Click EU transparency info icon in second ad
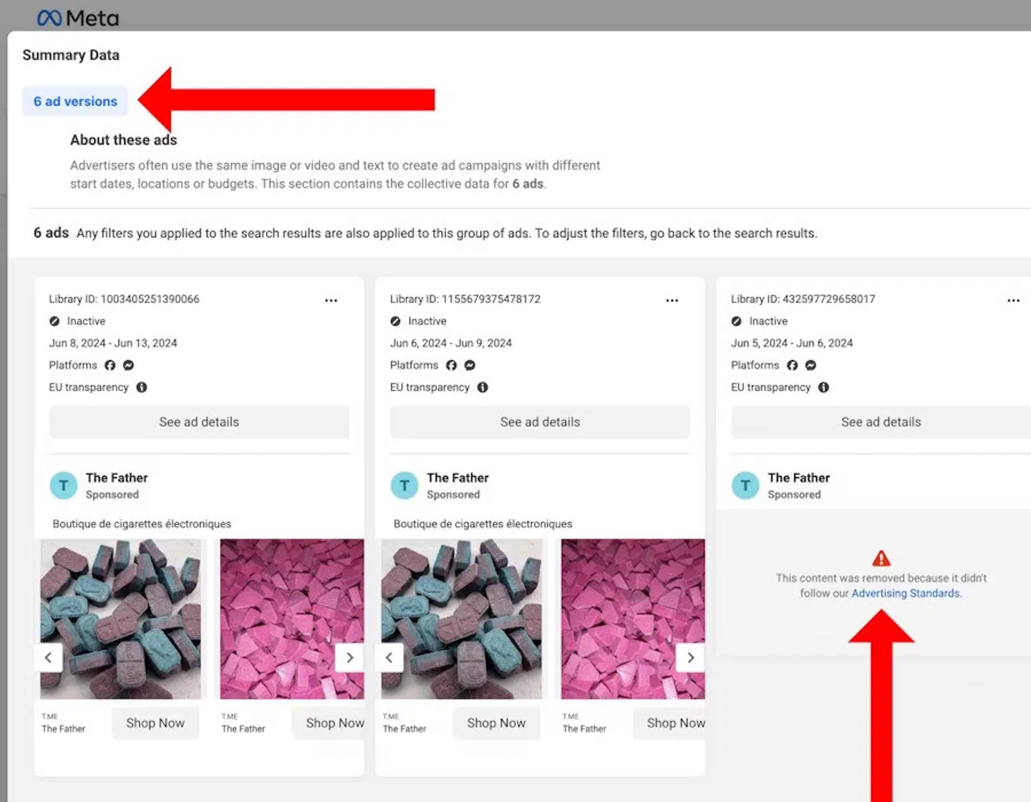The width and height of the screenshot is (1031, 802). point(483,387)
